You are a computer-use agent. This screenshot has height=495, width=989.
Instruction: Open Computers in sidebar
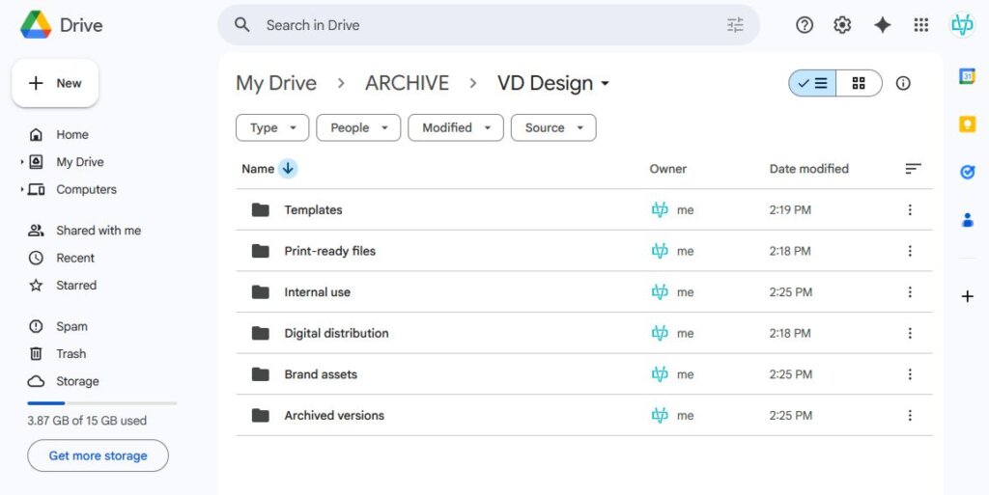click(x=86, y=189)
